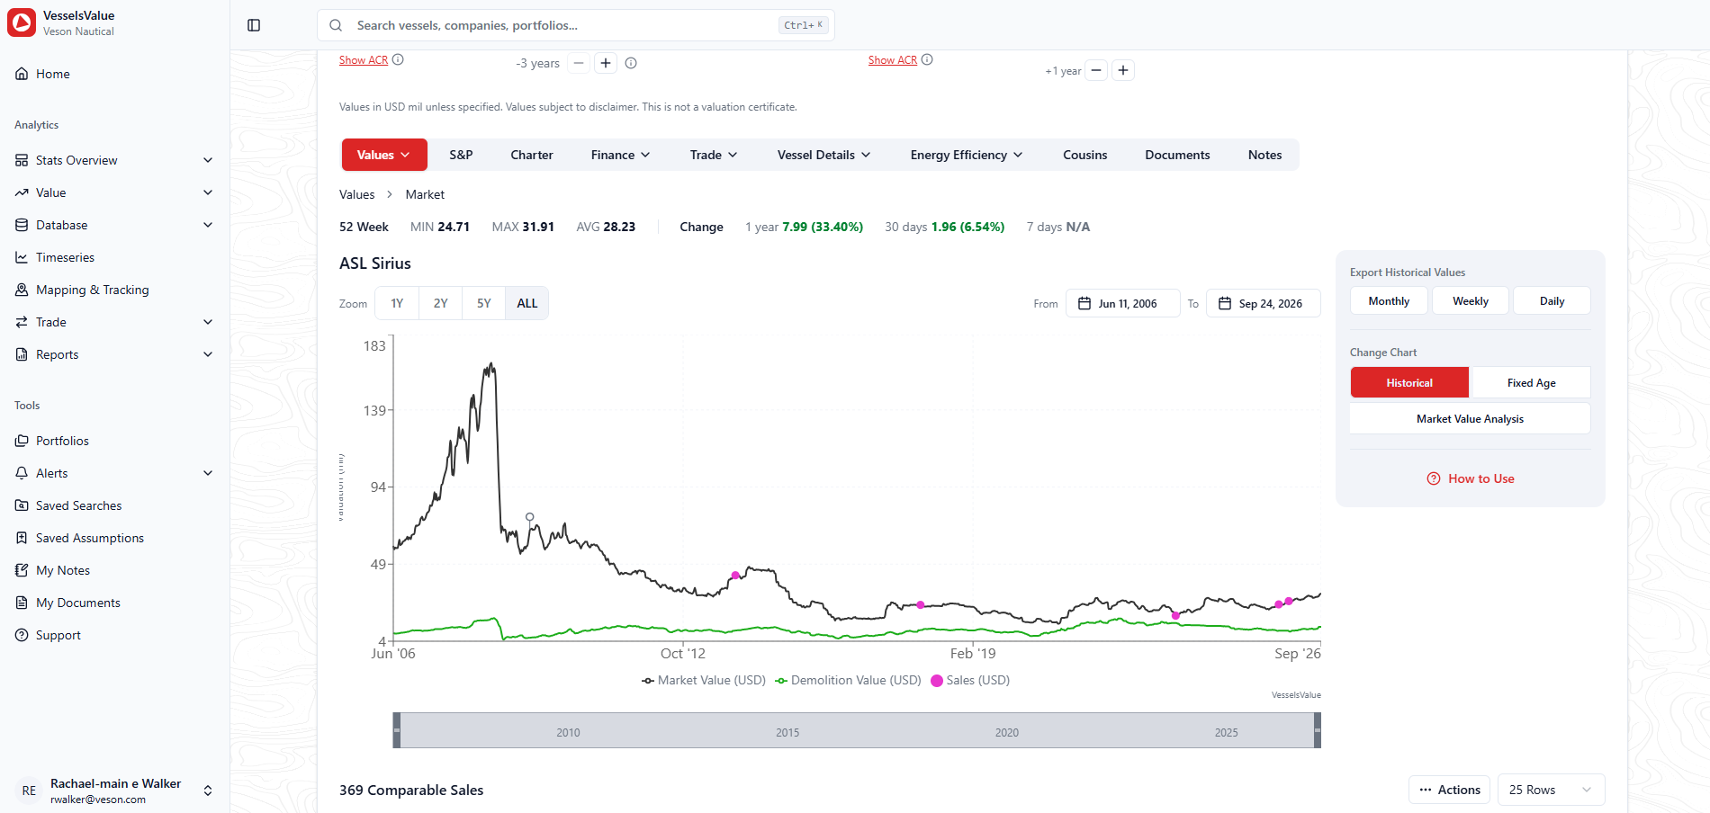Screen dimensions: 1710x813
Task: Increase the -3 years value with plus
Action: pyautogui.click(x=606, y=63)
